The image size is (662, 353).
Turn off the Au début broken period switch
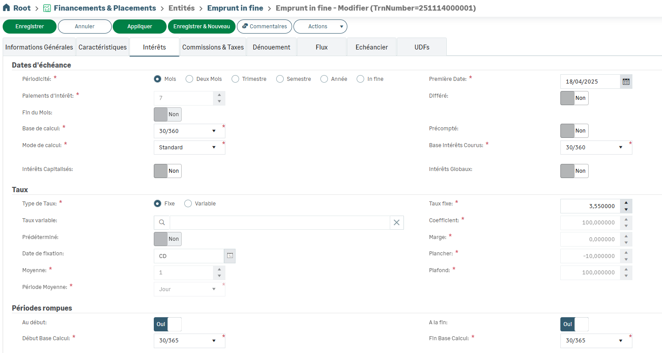point(167,324)
